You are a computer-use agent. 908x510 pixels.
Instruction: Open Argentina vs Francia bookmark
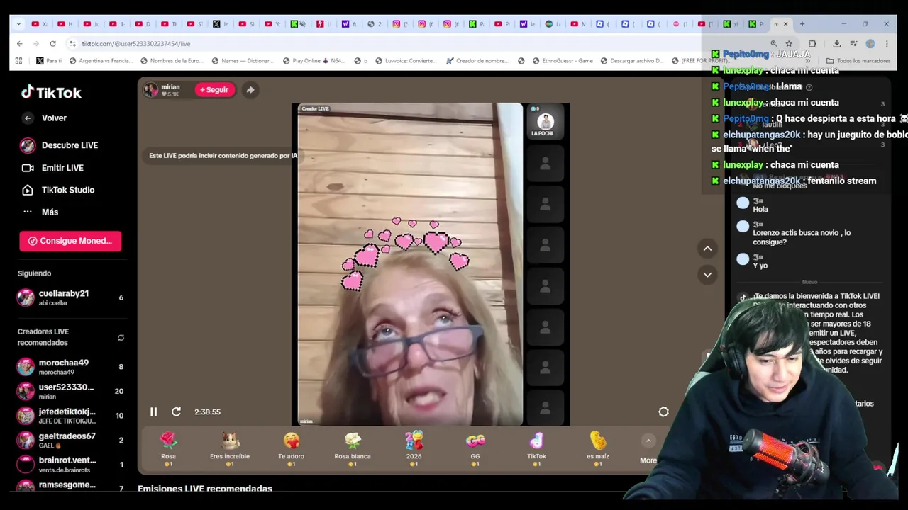point(101,61)
